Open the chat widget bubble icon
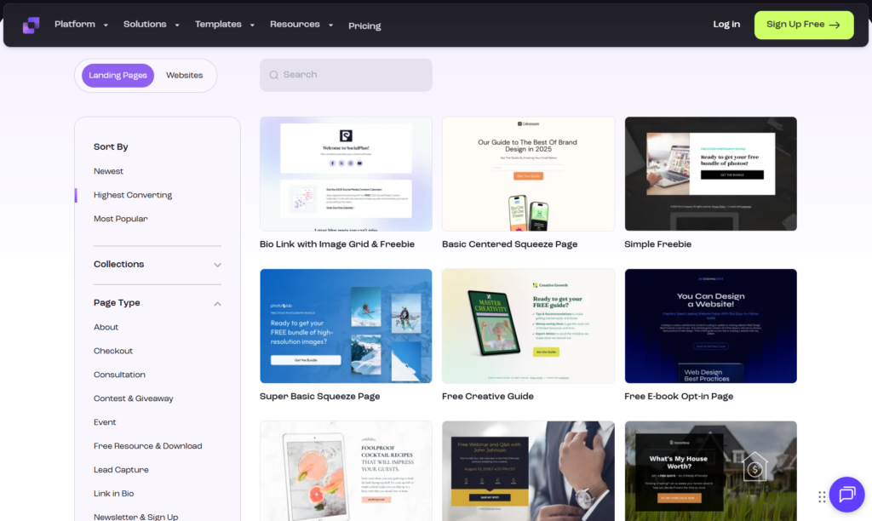 (846, 495)
